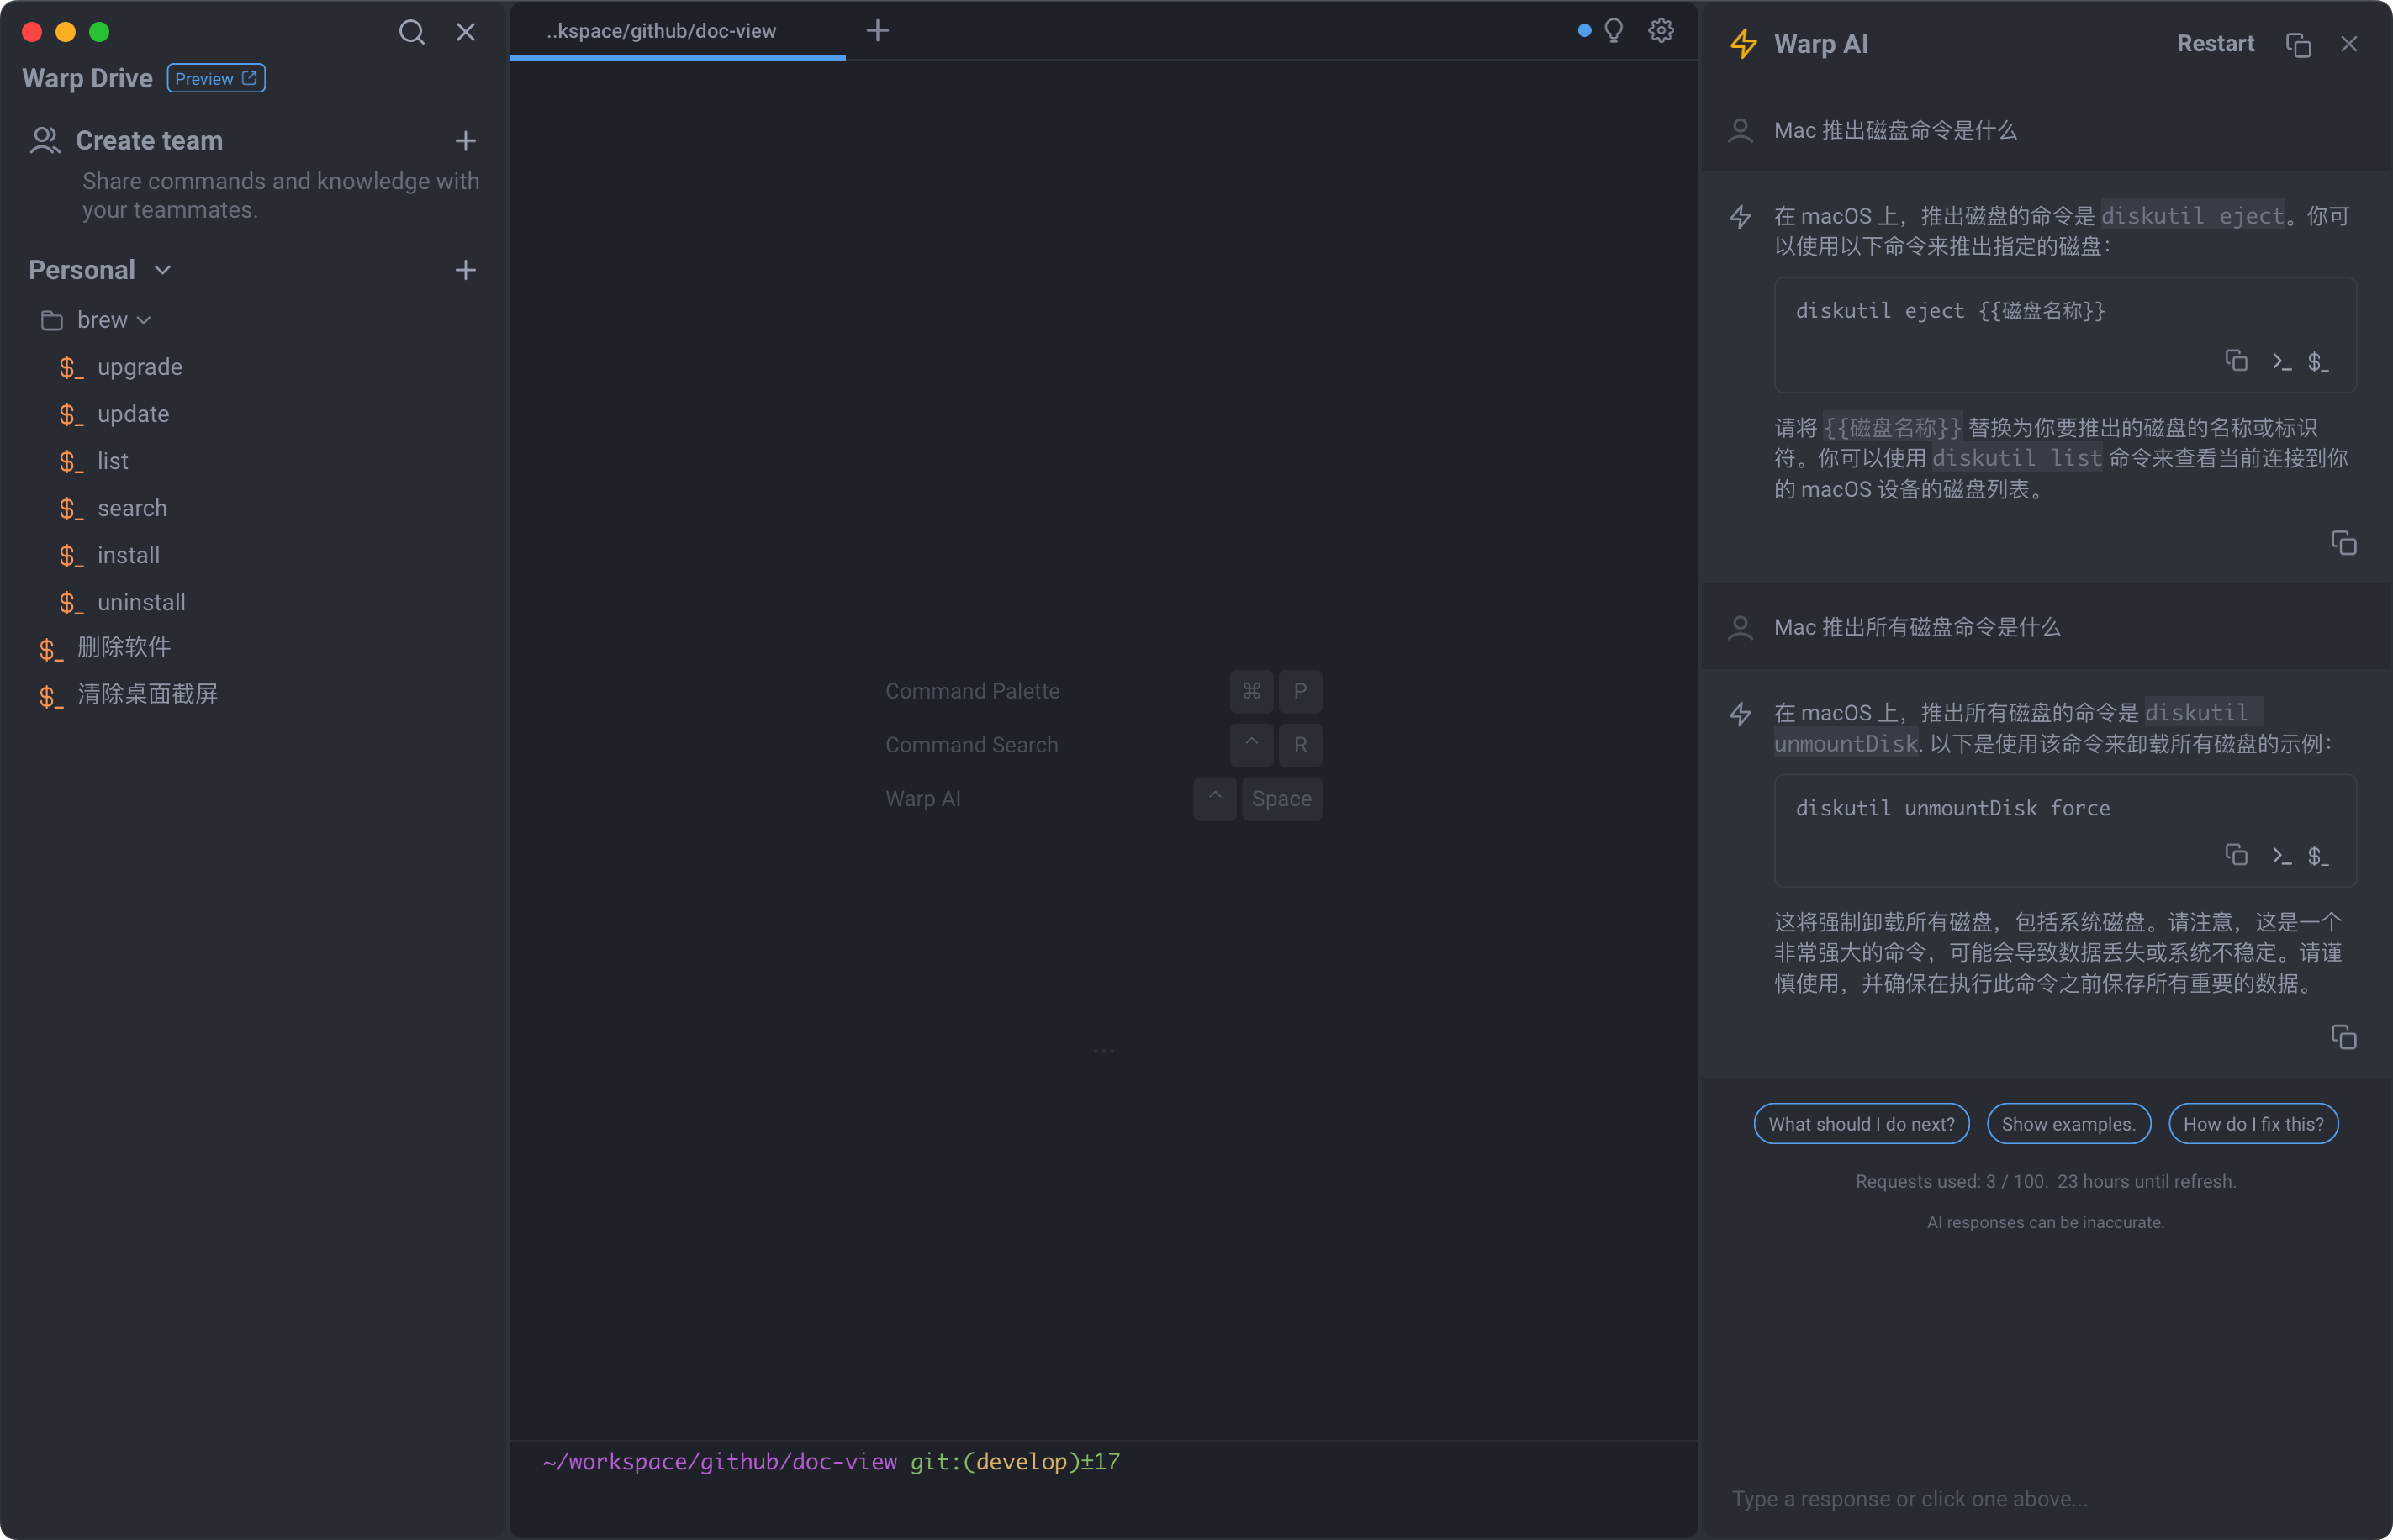Copy the diskutil unmountDisk force command
The image size is (2393, 1540).
[2236, 855]
